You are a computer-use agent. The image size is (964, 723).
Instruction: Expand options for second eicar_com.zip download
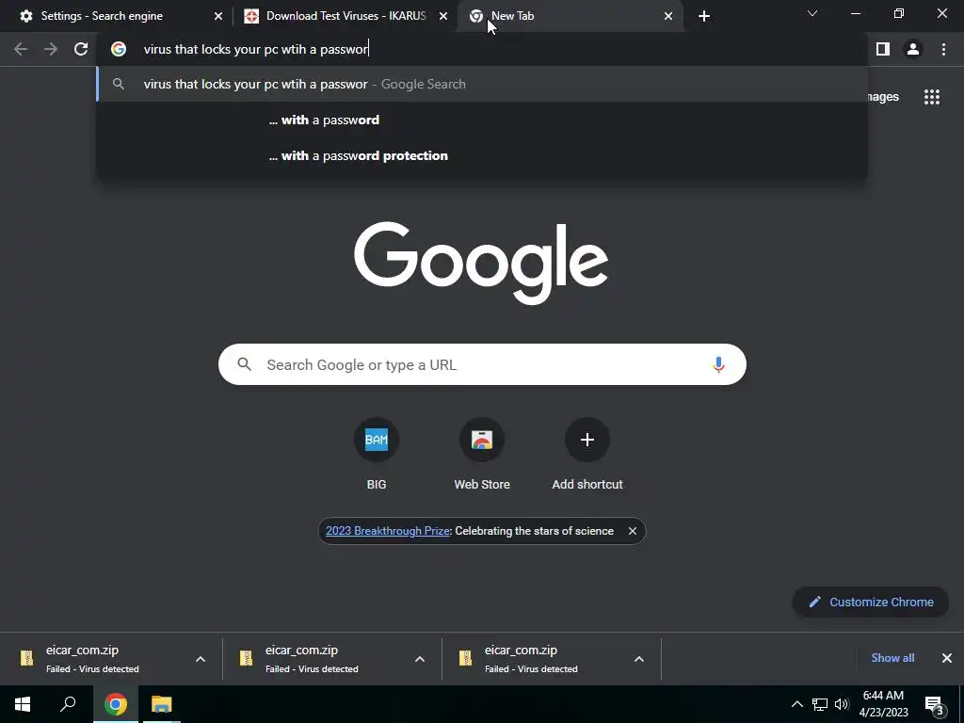(x=420, y=659)
